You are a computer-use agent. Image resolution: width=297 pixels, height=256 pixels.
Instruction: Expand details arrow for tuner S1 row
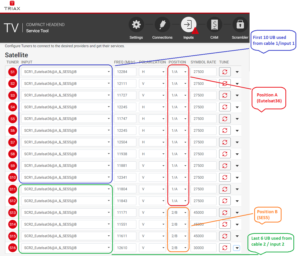coord(237,72)
